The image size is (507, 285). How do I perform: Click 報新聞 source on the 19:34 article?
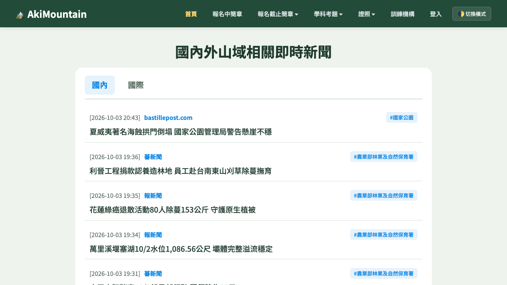[x=153, y=235]
